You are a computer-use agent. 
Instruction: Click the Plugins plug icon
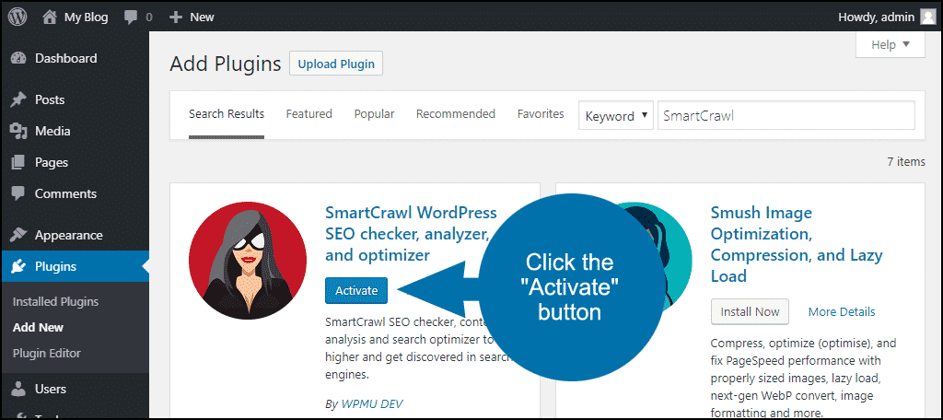(18, 266)
